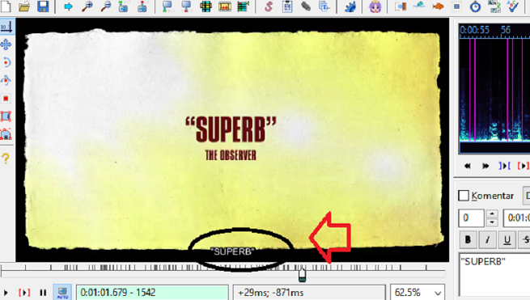Viewport: 530px width, 300px height.
Task: Open a subtitles file
Action: click(x=24, y=6)
